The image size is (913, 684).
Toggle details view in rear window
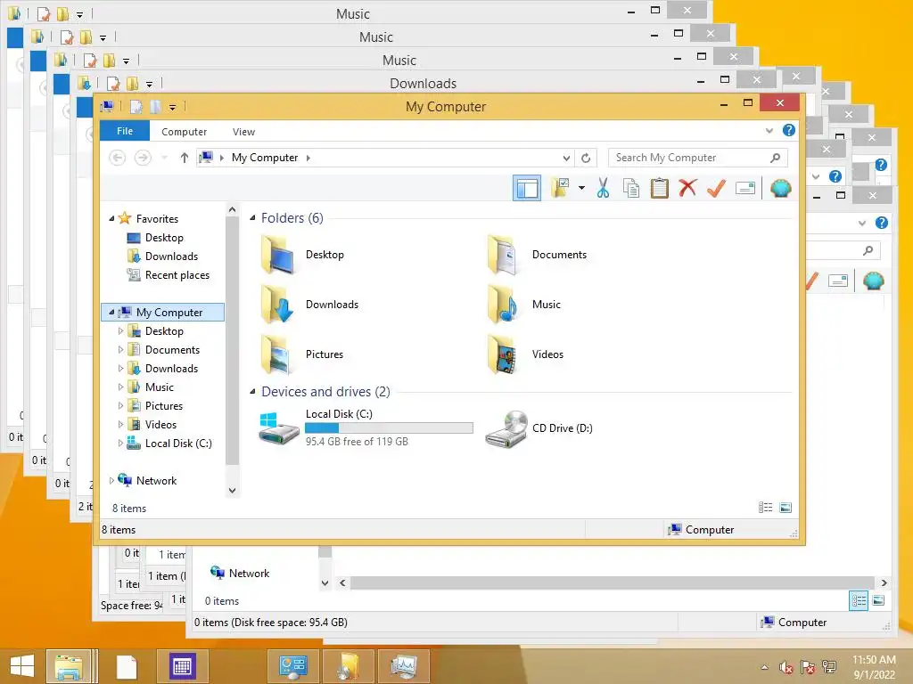tap(859, 600)
